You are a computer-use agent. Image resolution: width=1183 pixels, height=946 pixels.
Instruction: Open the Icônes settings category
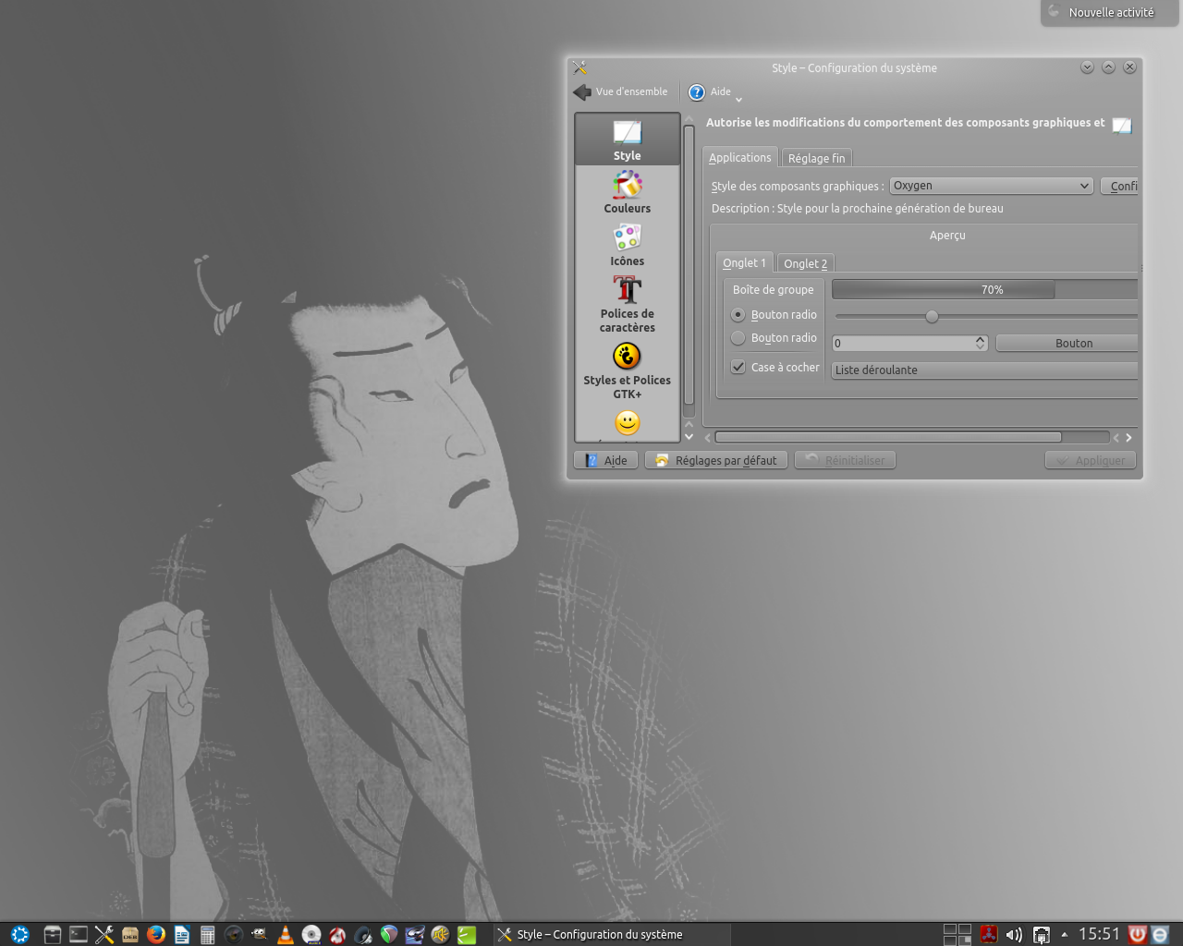pyautogui.click(x=627, y=245)
